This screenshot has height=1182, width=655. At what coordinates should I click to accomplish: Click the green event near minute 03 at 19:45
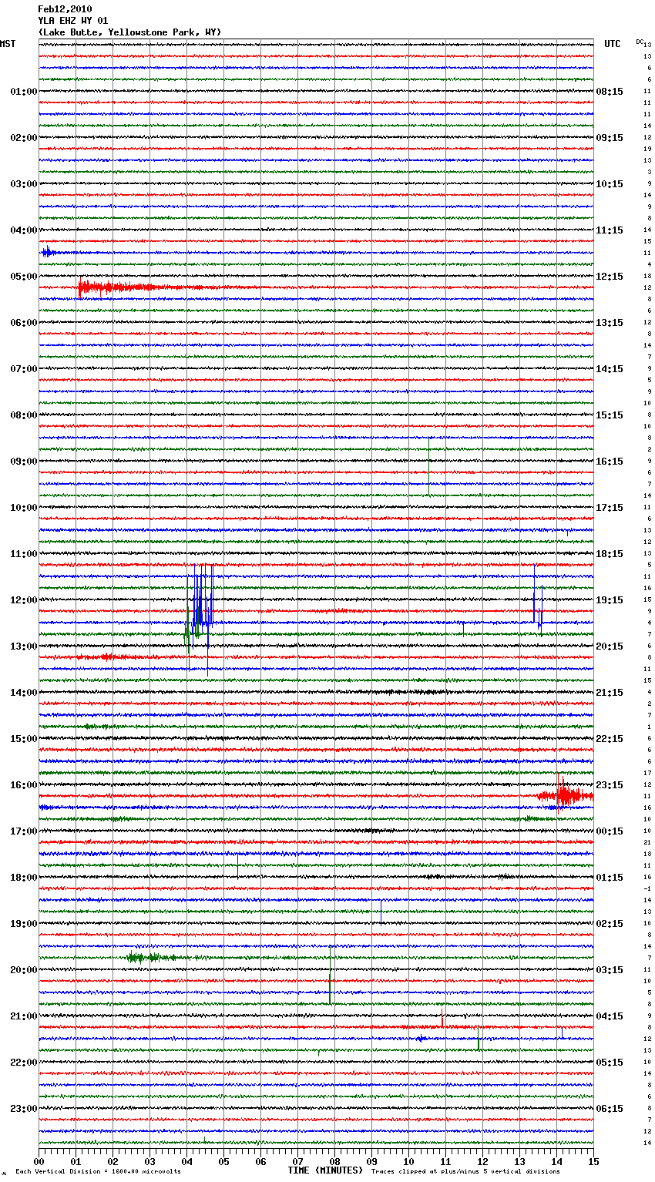154,958
